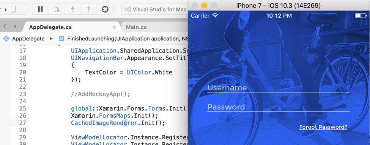
Task: Click the Visual Studio for Mac status field
Action: (x=154, y=9)
